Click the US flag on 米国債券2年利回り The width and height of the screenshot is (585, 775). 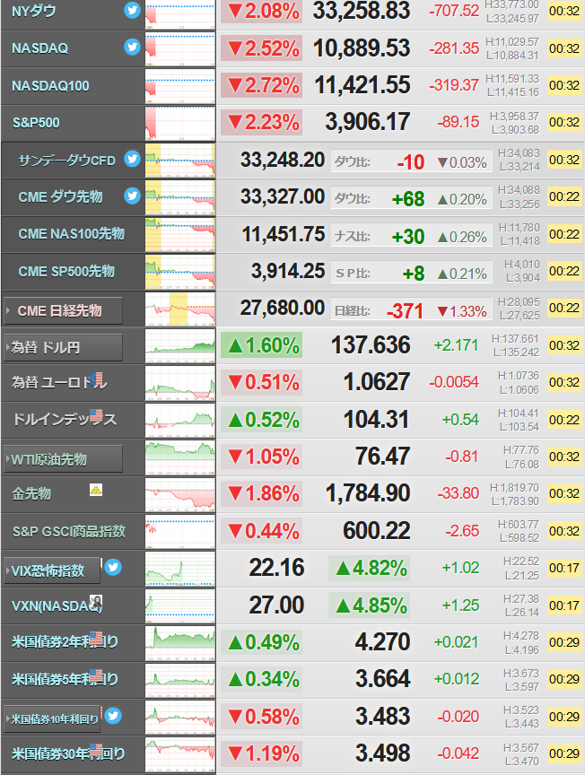(x=96, y=638)
